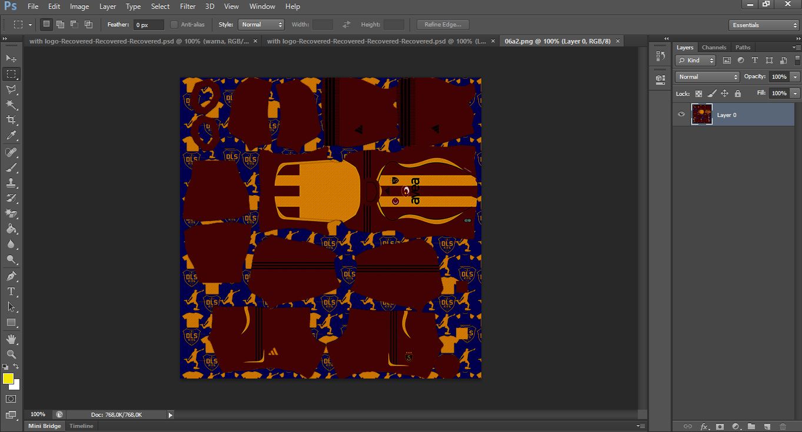
Task: Open the Window menu
Action: click(262, 6)
